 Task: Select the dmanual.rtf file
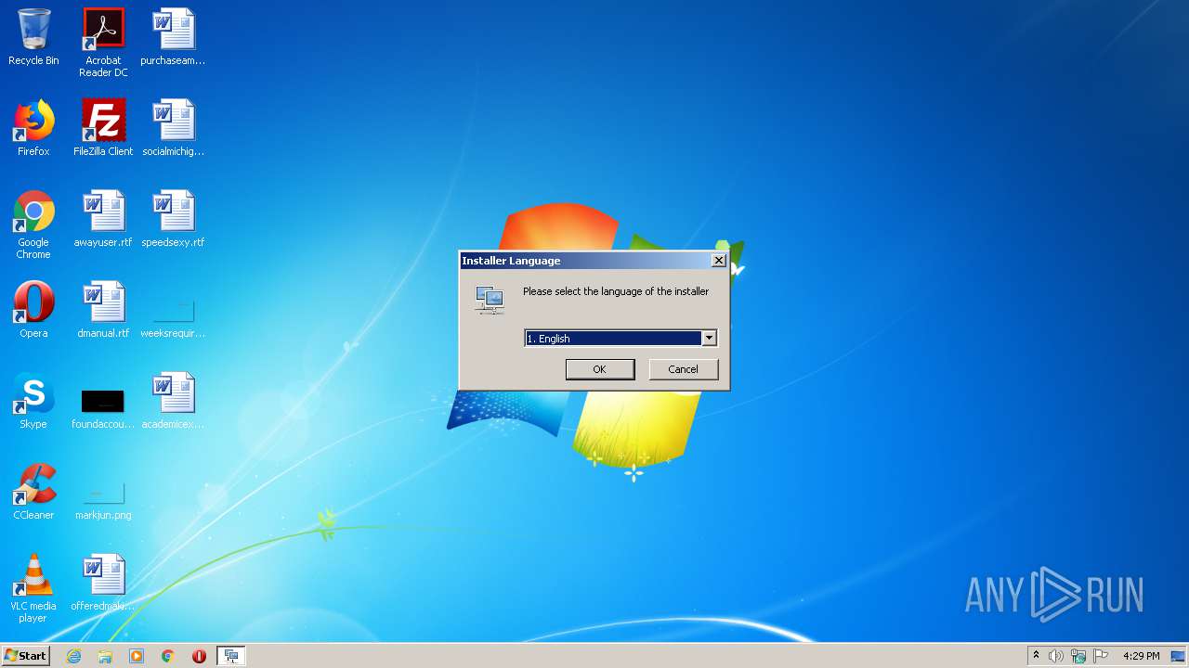[103, 310]
